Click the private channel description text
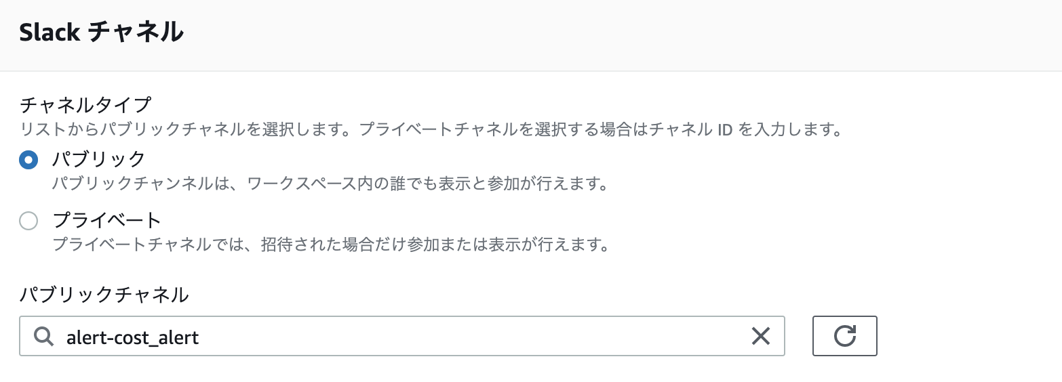Screen dimensions: 1062x382 point(330,244)
